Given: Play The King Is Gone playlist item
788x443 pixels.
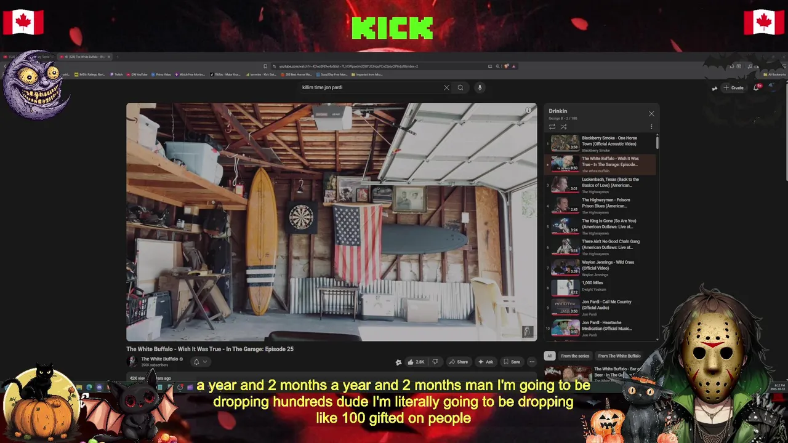Looking at the screenshot, I should pyautogui.click(x=601, y=226).
